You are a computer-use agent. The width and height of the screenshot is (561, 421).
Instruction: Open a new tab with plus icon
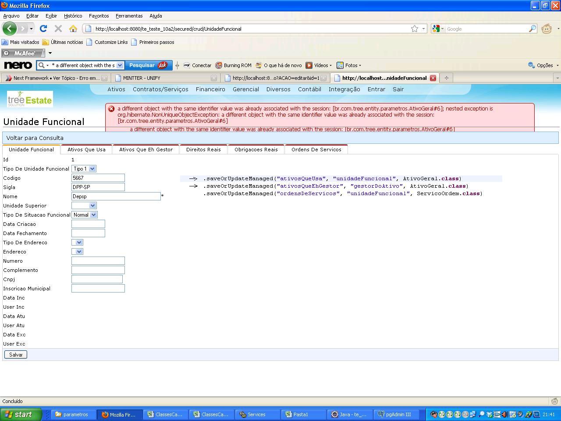[x=446, y=78]
